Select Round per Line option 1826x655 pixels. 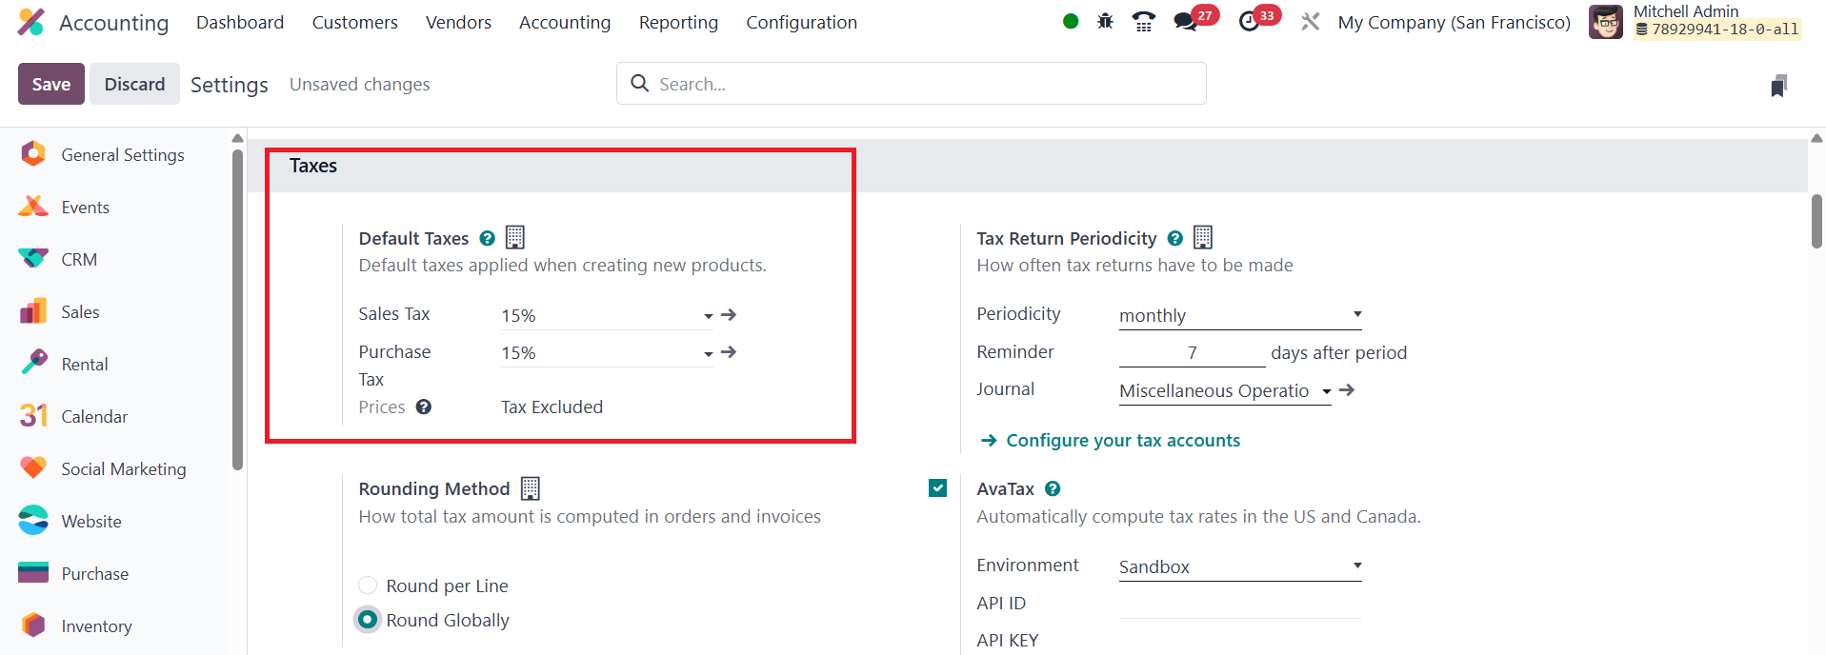(x=368, y=586)
